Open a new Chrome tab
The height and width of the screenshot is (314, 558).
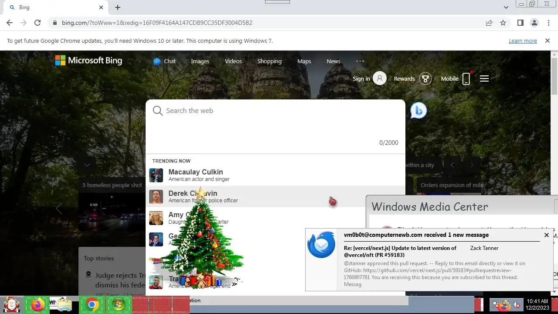tap(118, 7)
